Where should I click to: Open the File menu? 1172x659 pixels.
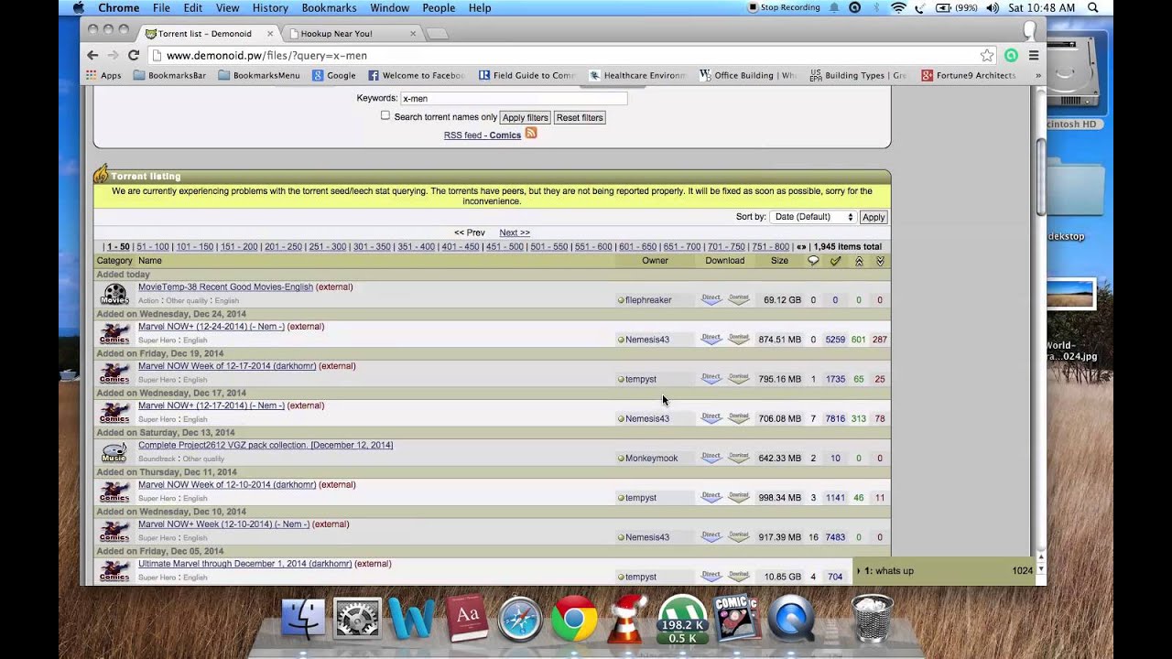click(x=161, y=7)
